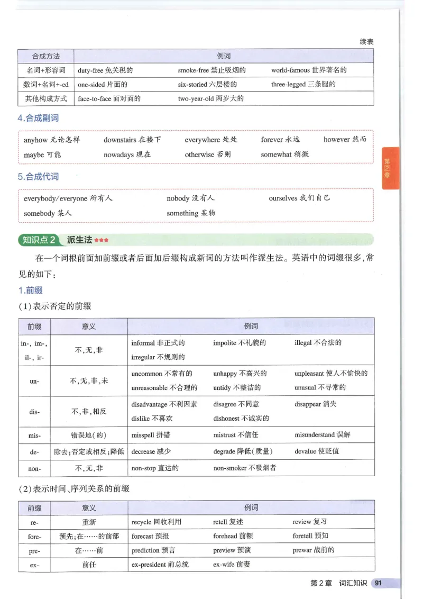Click the blue square before 4.合成副词
The image size is (423, 599).
tap(20, 118)
